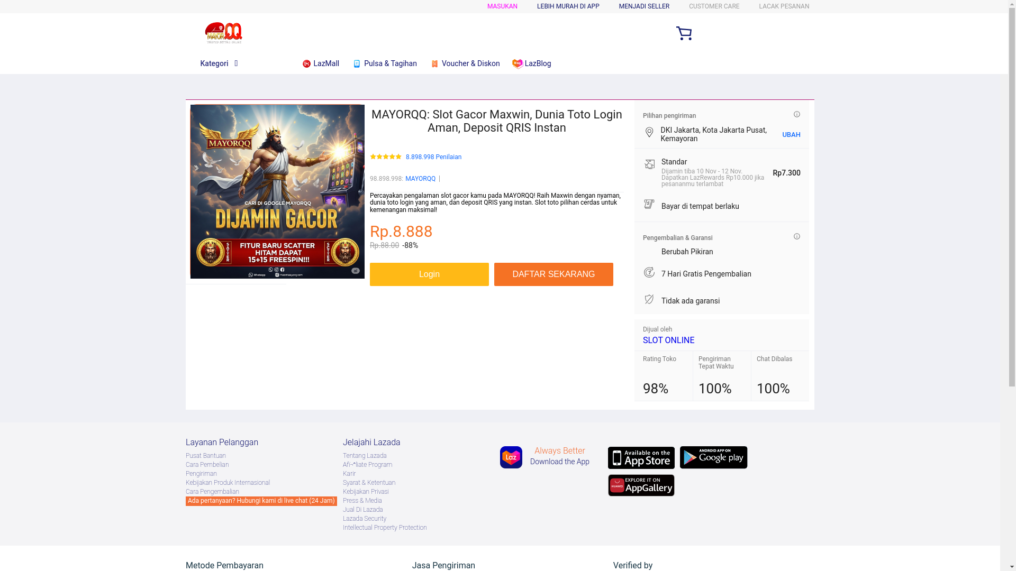Open the Jual Di Lazada link
1016x571 pixels.
click(362, 510)
